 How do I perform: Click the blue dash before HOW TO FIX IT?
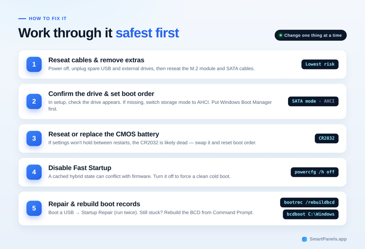click(22, 18)
